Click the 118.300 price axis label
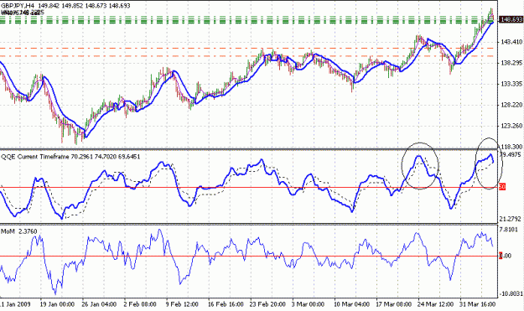The width and height of the screenshot is (524, 311). pyautogui.click(x=511, y=147)
